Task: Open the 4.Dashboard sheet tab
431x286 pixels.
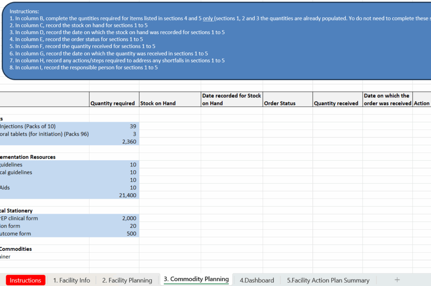Action: [257, 280]
